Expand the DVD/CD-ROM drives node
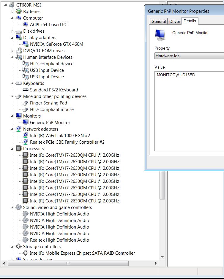 click(x=12, y=51)
